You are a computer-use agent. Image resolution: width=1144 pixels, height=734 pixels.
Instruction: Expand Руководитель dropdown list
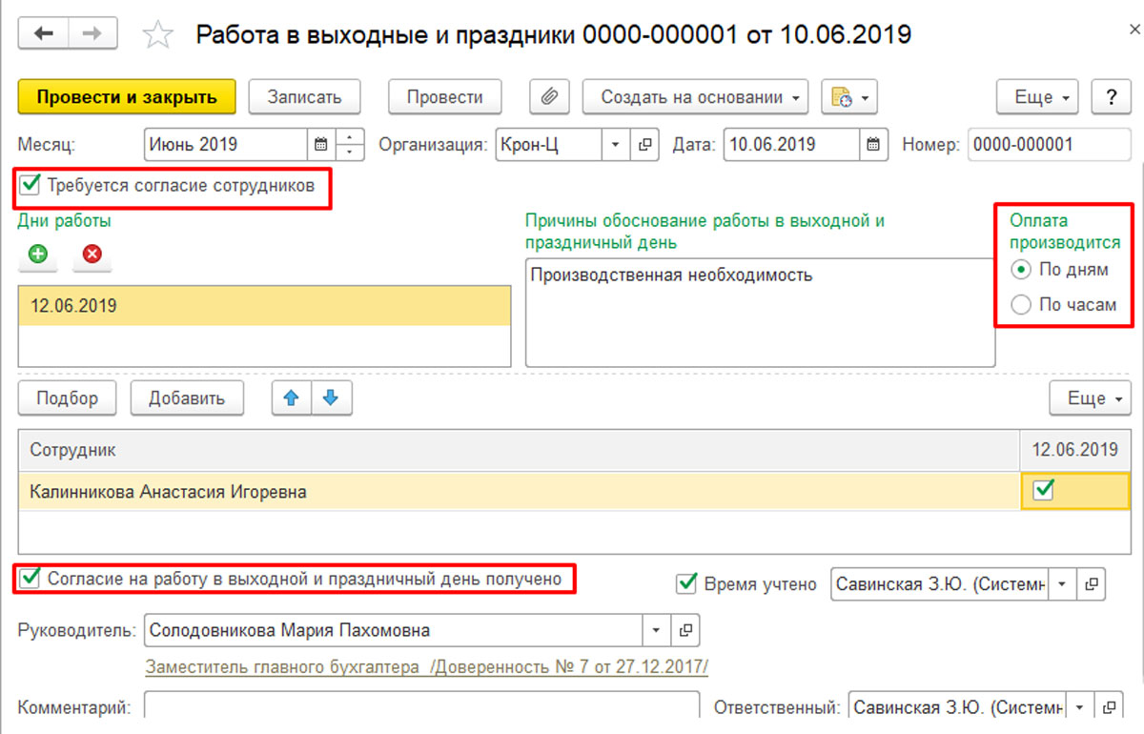click(656, 630)
